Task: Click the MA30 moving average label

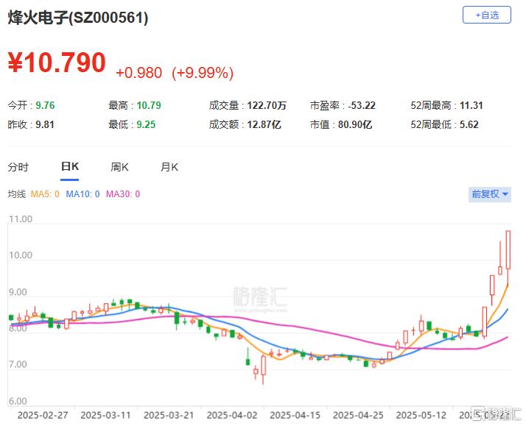Action: point(123,194)
